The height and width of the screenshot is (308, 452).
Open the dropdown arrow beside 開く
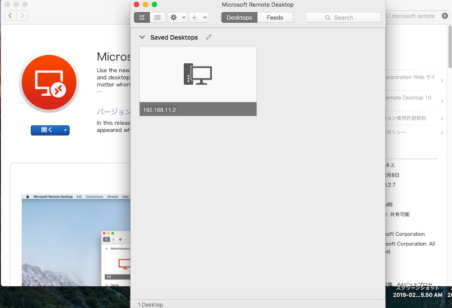[x=66, y=130]
